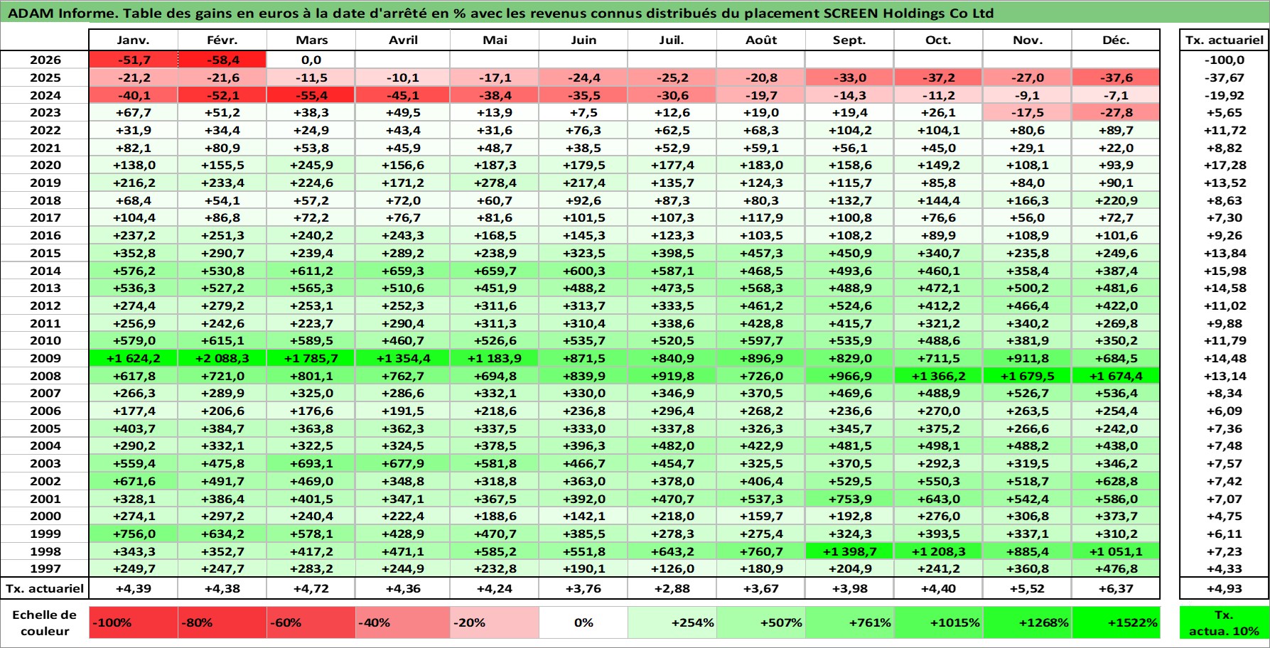Click the Févr. column header
This screenshot has height=648, width=1270.
(x=222, y=40)
